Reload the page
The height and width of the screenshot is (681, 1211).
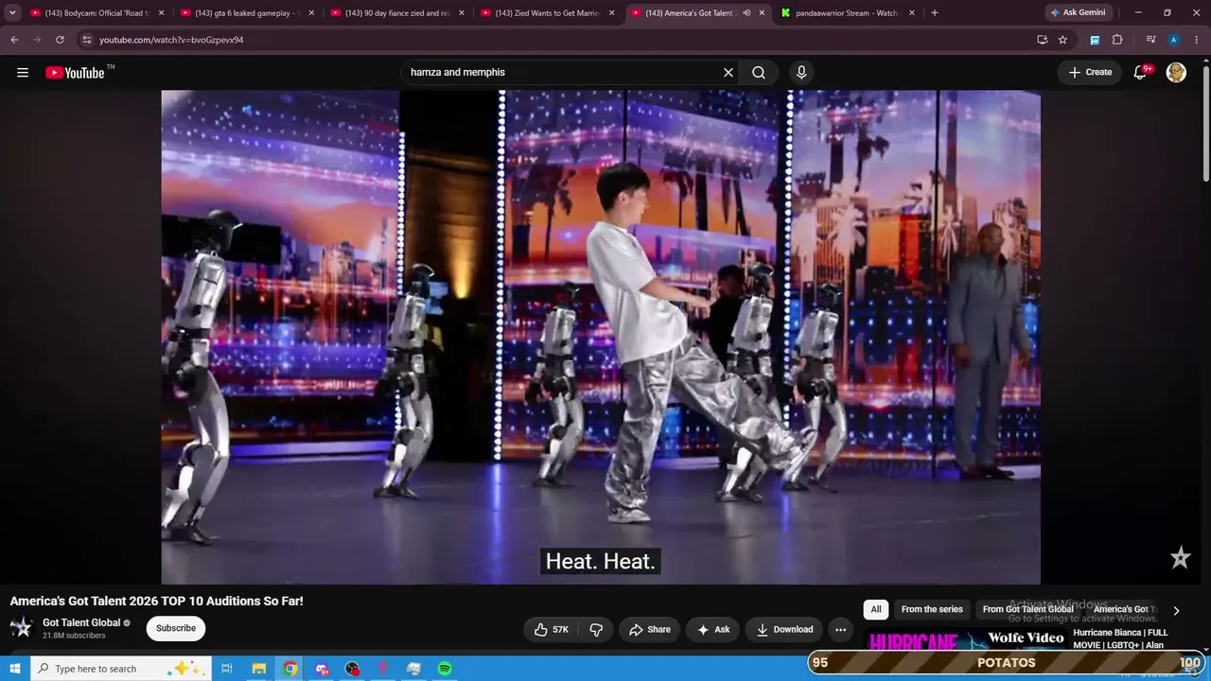[x=60, y=40]
